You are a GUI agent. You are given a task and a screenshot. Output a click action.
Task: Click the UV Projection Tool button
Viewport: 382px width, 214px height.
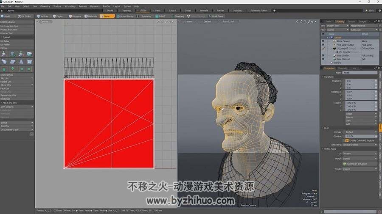click(17, 26)
